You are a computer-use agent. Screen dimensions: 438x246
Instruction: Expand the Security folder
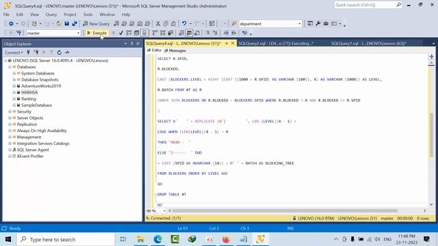(x=10, y=111)
